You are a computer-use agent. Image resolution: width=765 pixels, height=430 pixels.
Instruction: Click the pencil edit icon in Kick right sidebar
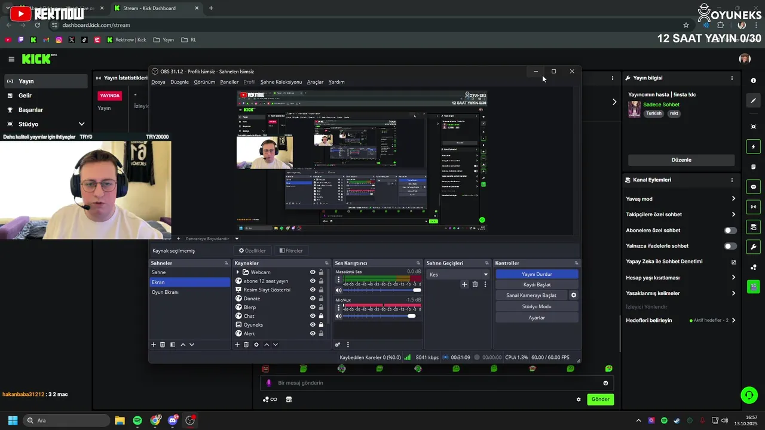[x=753, y=101]
